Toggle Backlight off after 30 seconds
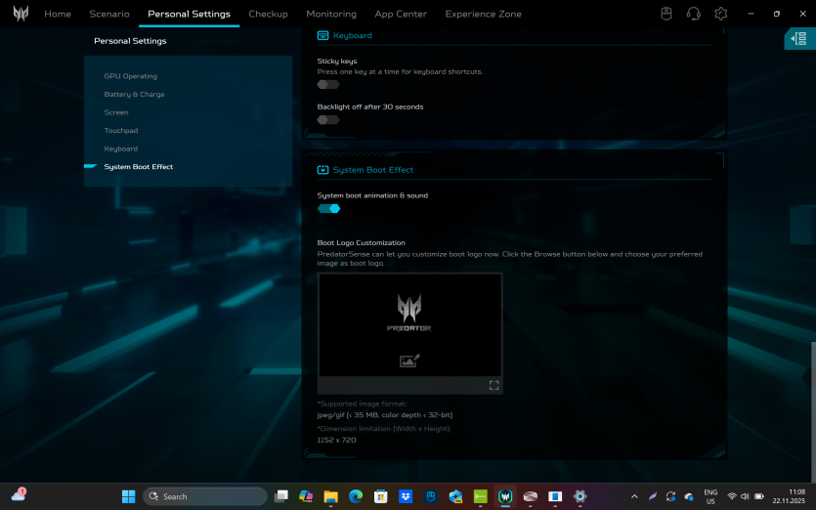 click(x=328, y=119)
